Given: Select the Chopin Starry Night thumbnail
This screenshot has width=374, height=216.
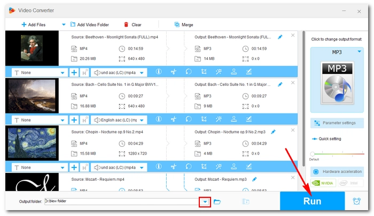Looking at the screenshot, I should (x=32, y=143).
